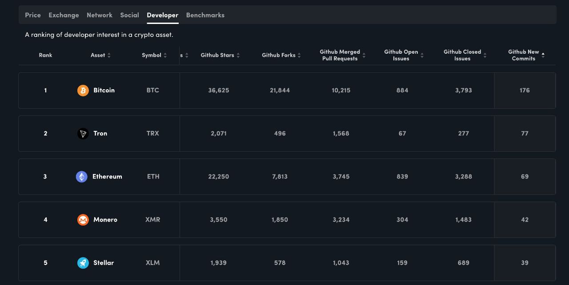Click Github Merged Pull Requests header label
The width and height of the screenshot is (569, 285).
click(x=340, y=55)
